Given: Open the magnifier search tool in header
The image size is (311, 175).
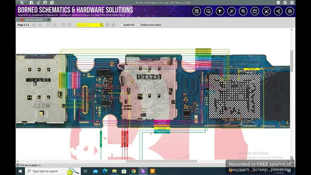Looking at the screenshot, I should point(243,11).
